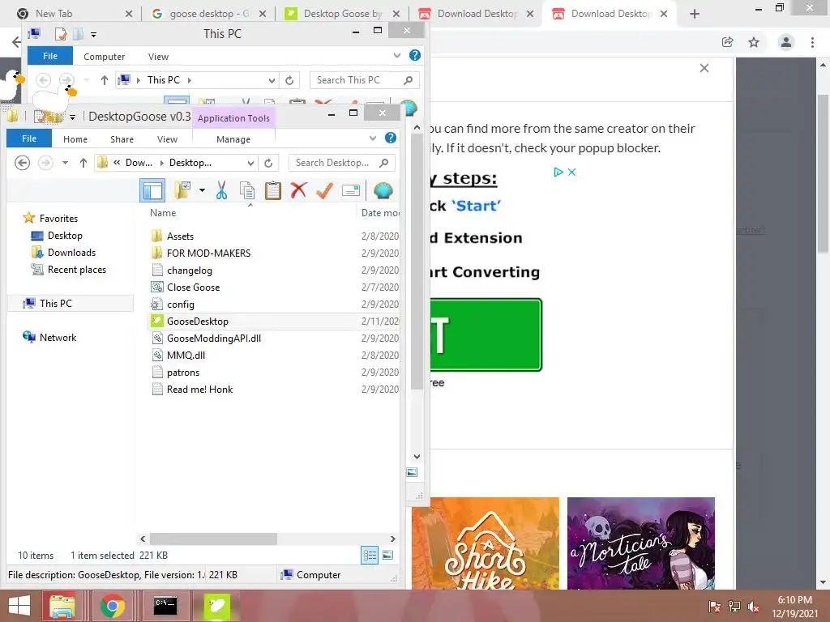Expand address bar history in DesktopGoose window
The image size is (830, 622).
tap(251, 163)
